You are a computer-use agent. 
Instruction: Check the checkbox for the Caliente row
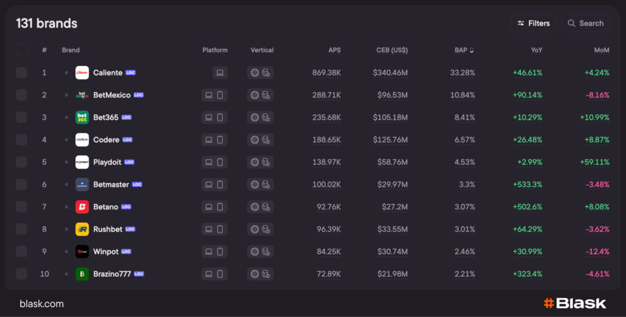[21, 73]
